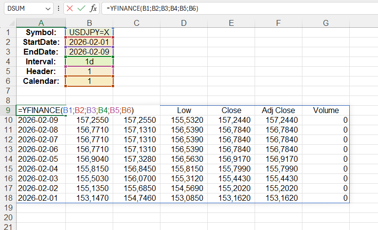Click the YFINANCE formula cell A9

[41, 110]
